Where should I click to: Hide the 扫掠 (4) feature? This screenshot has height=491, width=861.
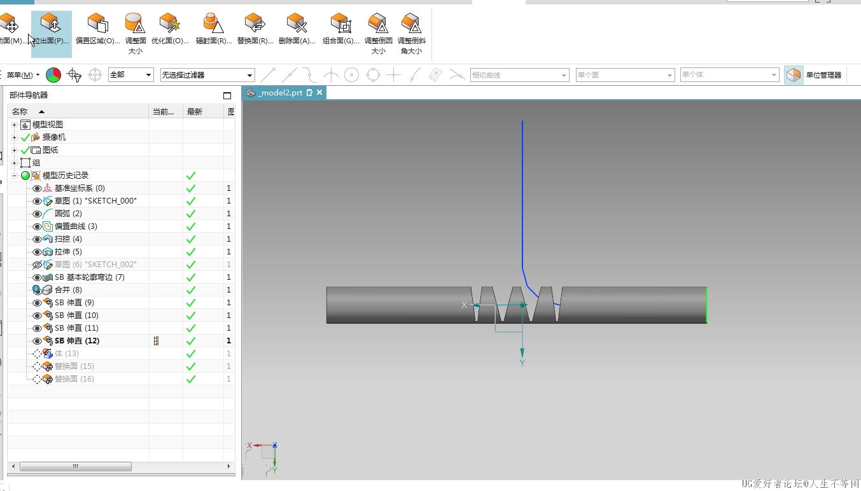coord(37,239)
